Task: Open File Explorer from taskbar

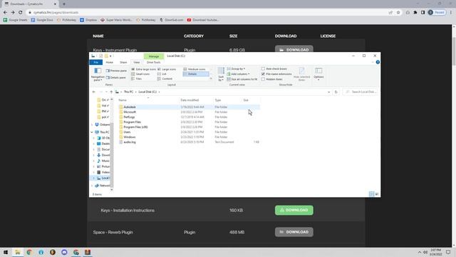Action: (x=17, y=252)
